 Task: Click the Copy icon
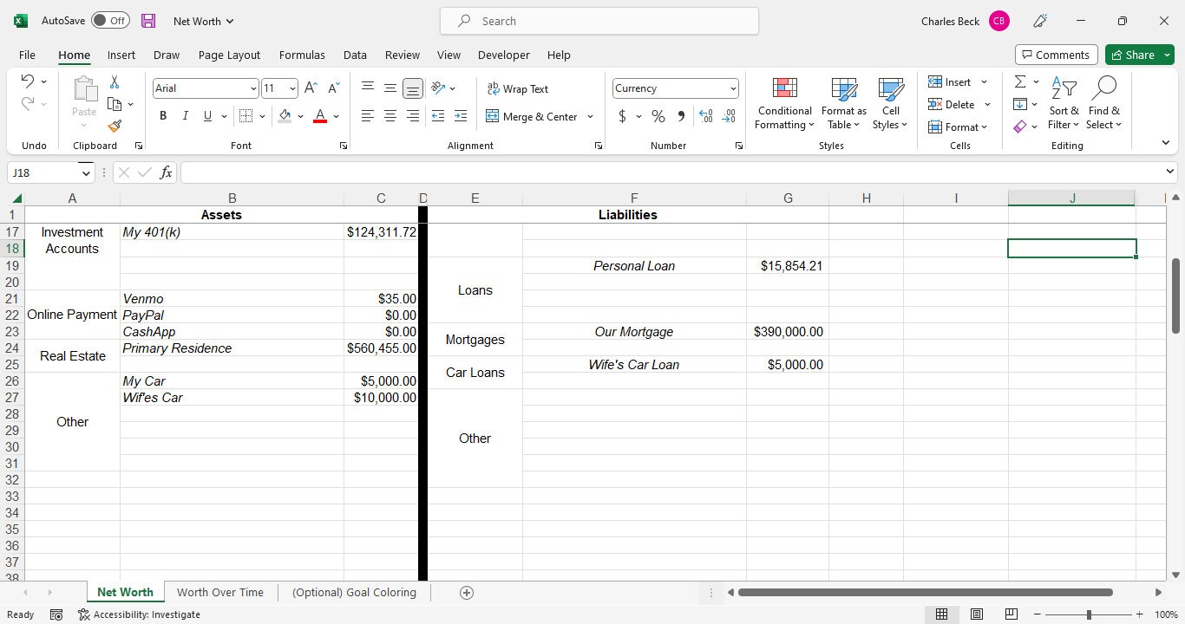point(115,104)
